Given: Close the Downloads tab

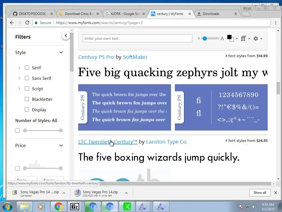Looking at the screenshot, I should [236, 14].
